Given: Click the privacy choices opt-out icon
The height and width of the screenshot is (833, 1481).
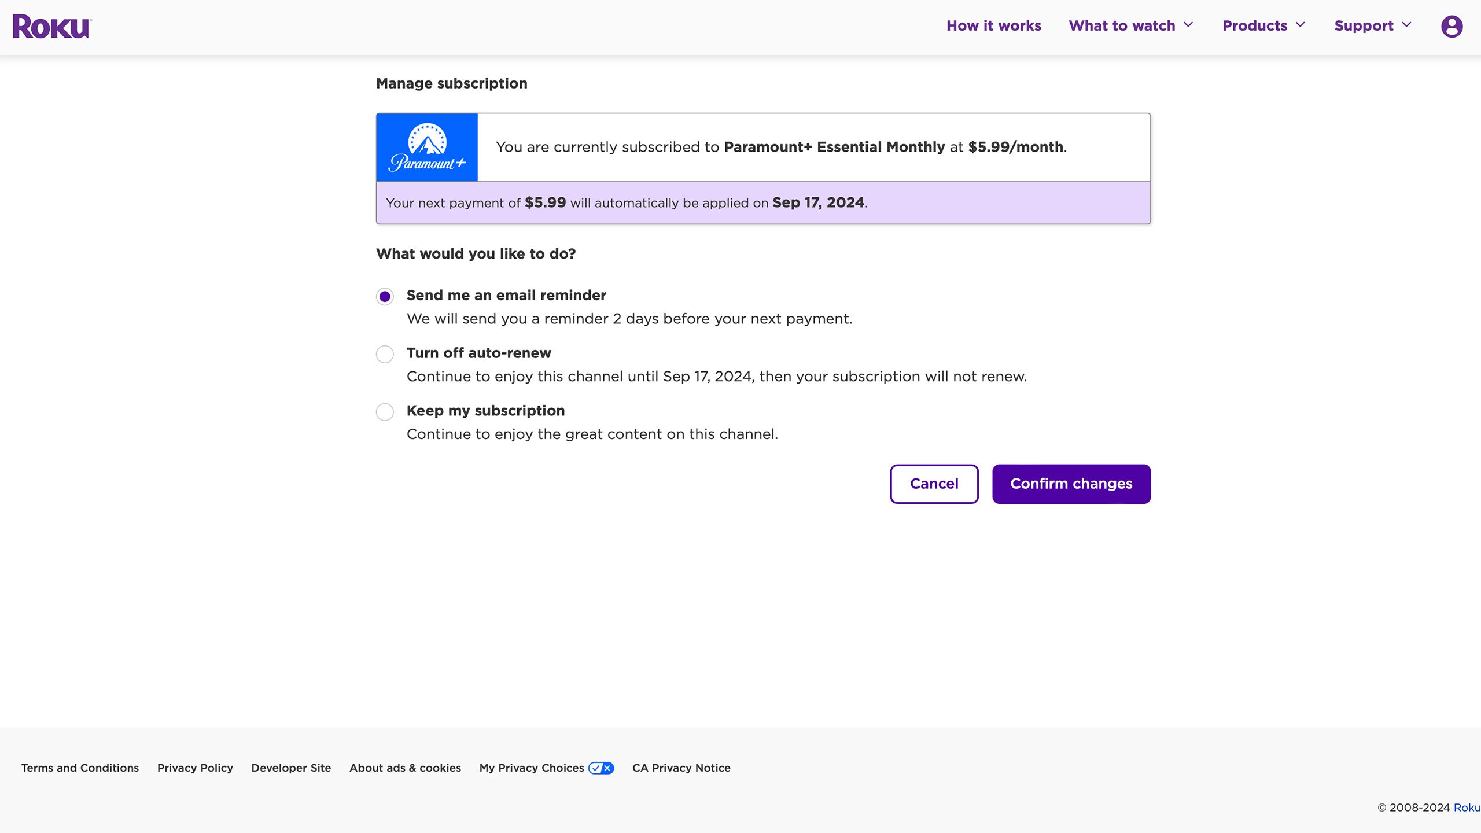Looking at the screenshot, I should tap(601, 768).
